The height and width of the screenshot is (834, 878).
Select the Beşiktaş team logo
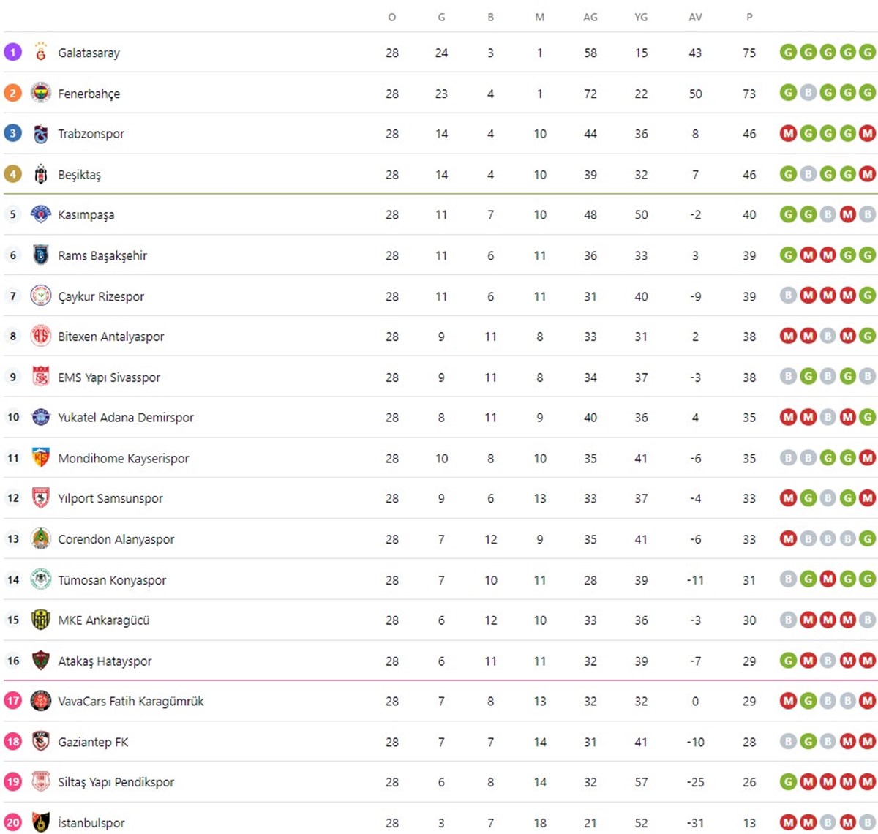coord(41,174)
